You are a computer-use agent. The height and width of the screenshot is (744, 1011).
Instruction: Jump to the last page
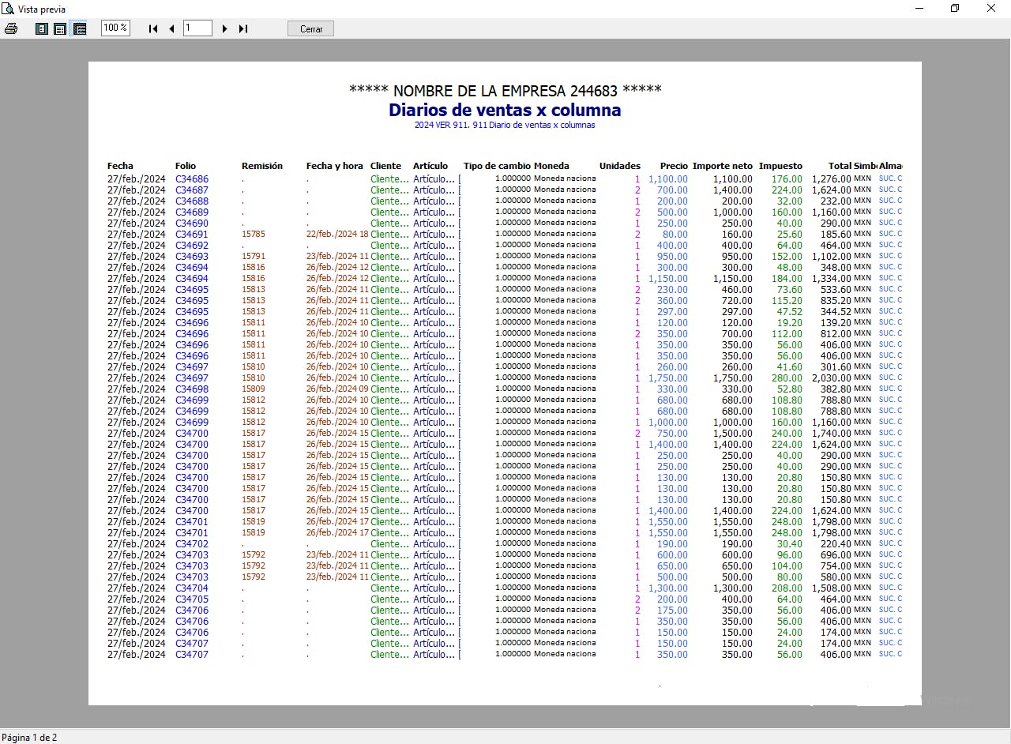243,28
